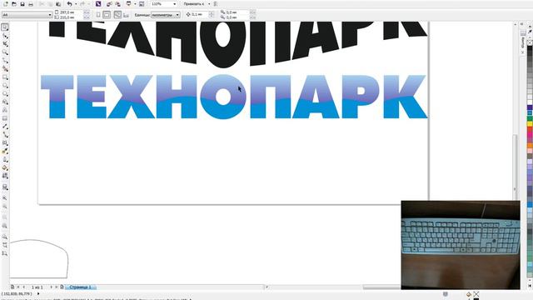Select the Blend interactive effects tool
The width and height of the screenshot is (533, 300).
pos(5,143)
